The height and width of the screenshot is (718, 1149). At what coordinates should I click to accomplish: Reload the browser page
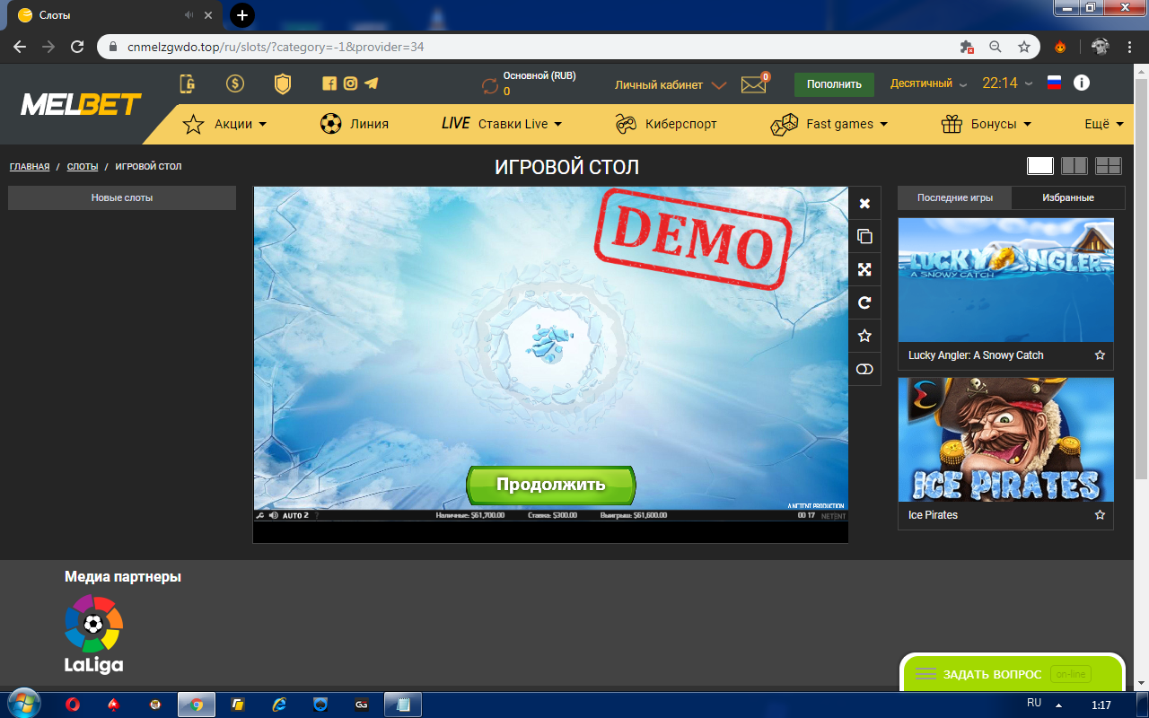pos(77,47)
